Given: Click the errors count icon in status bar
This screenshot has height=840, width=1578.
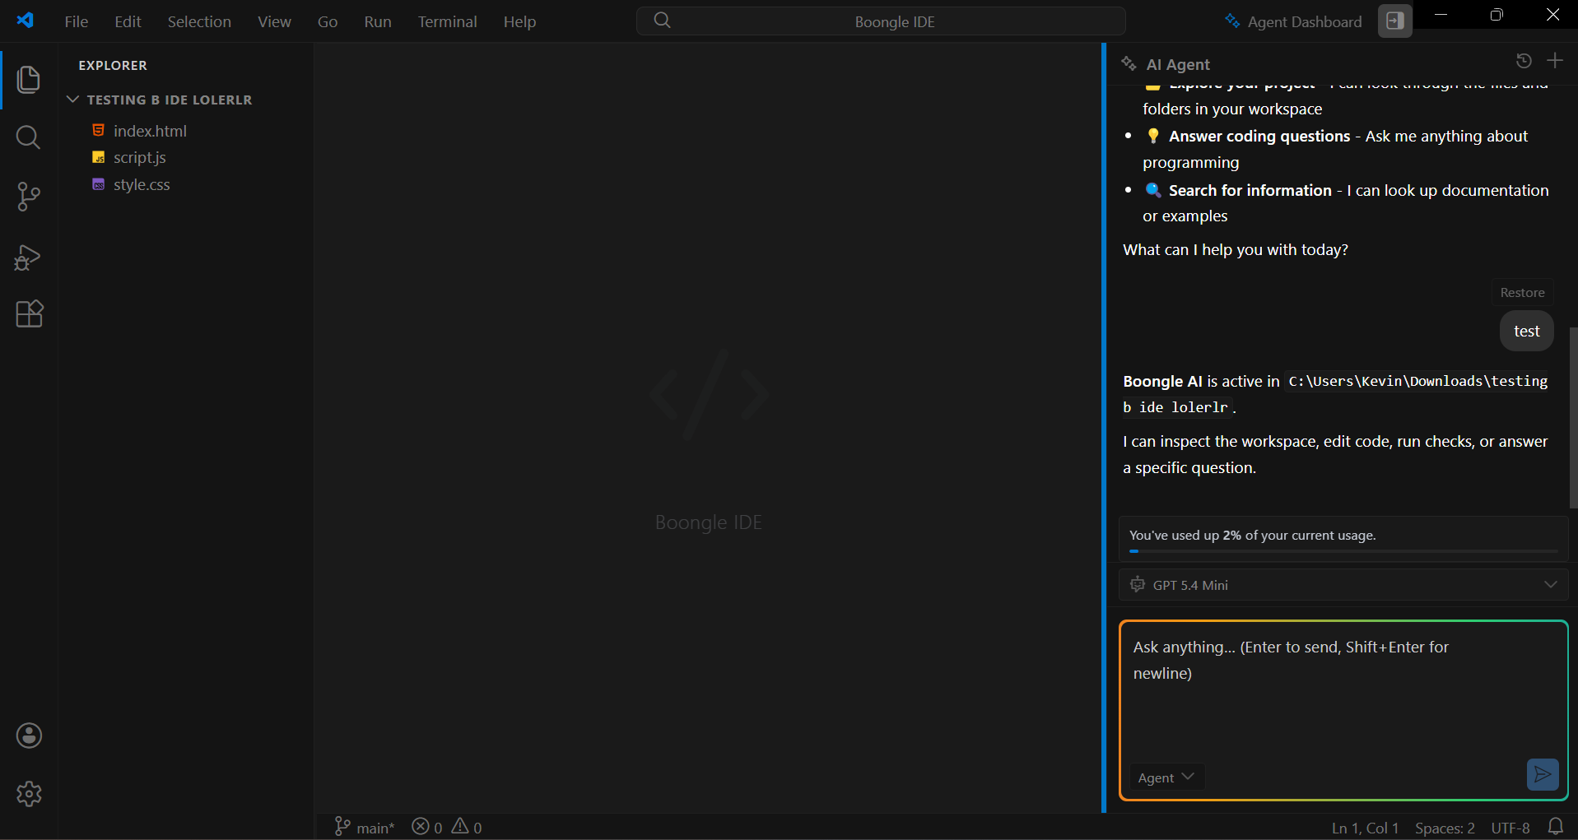Looking at the screenshot, I should coord(421,826).
